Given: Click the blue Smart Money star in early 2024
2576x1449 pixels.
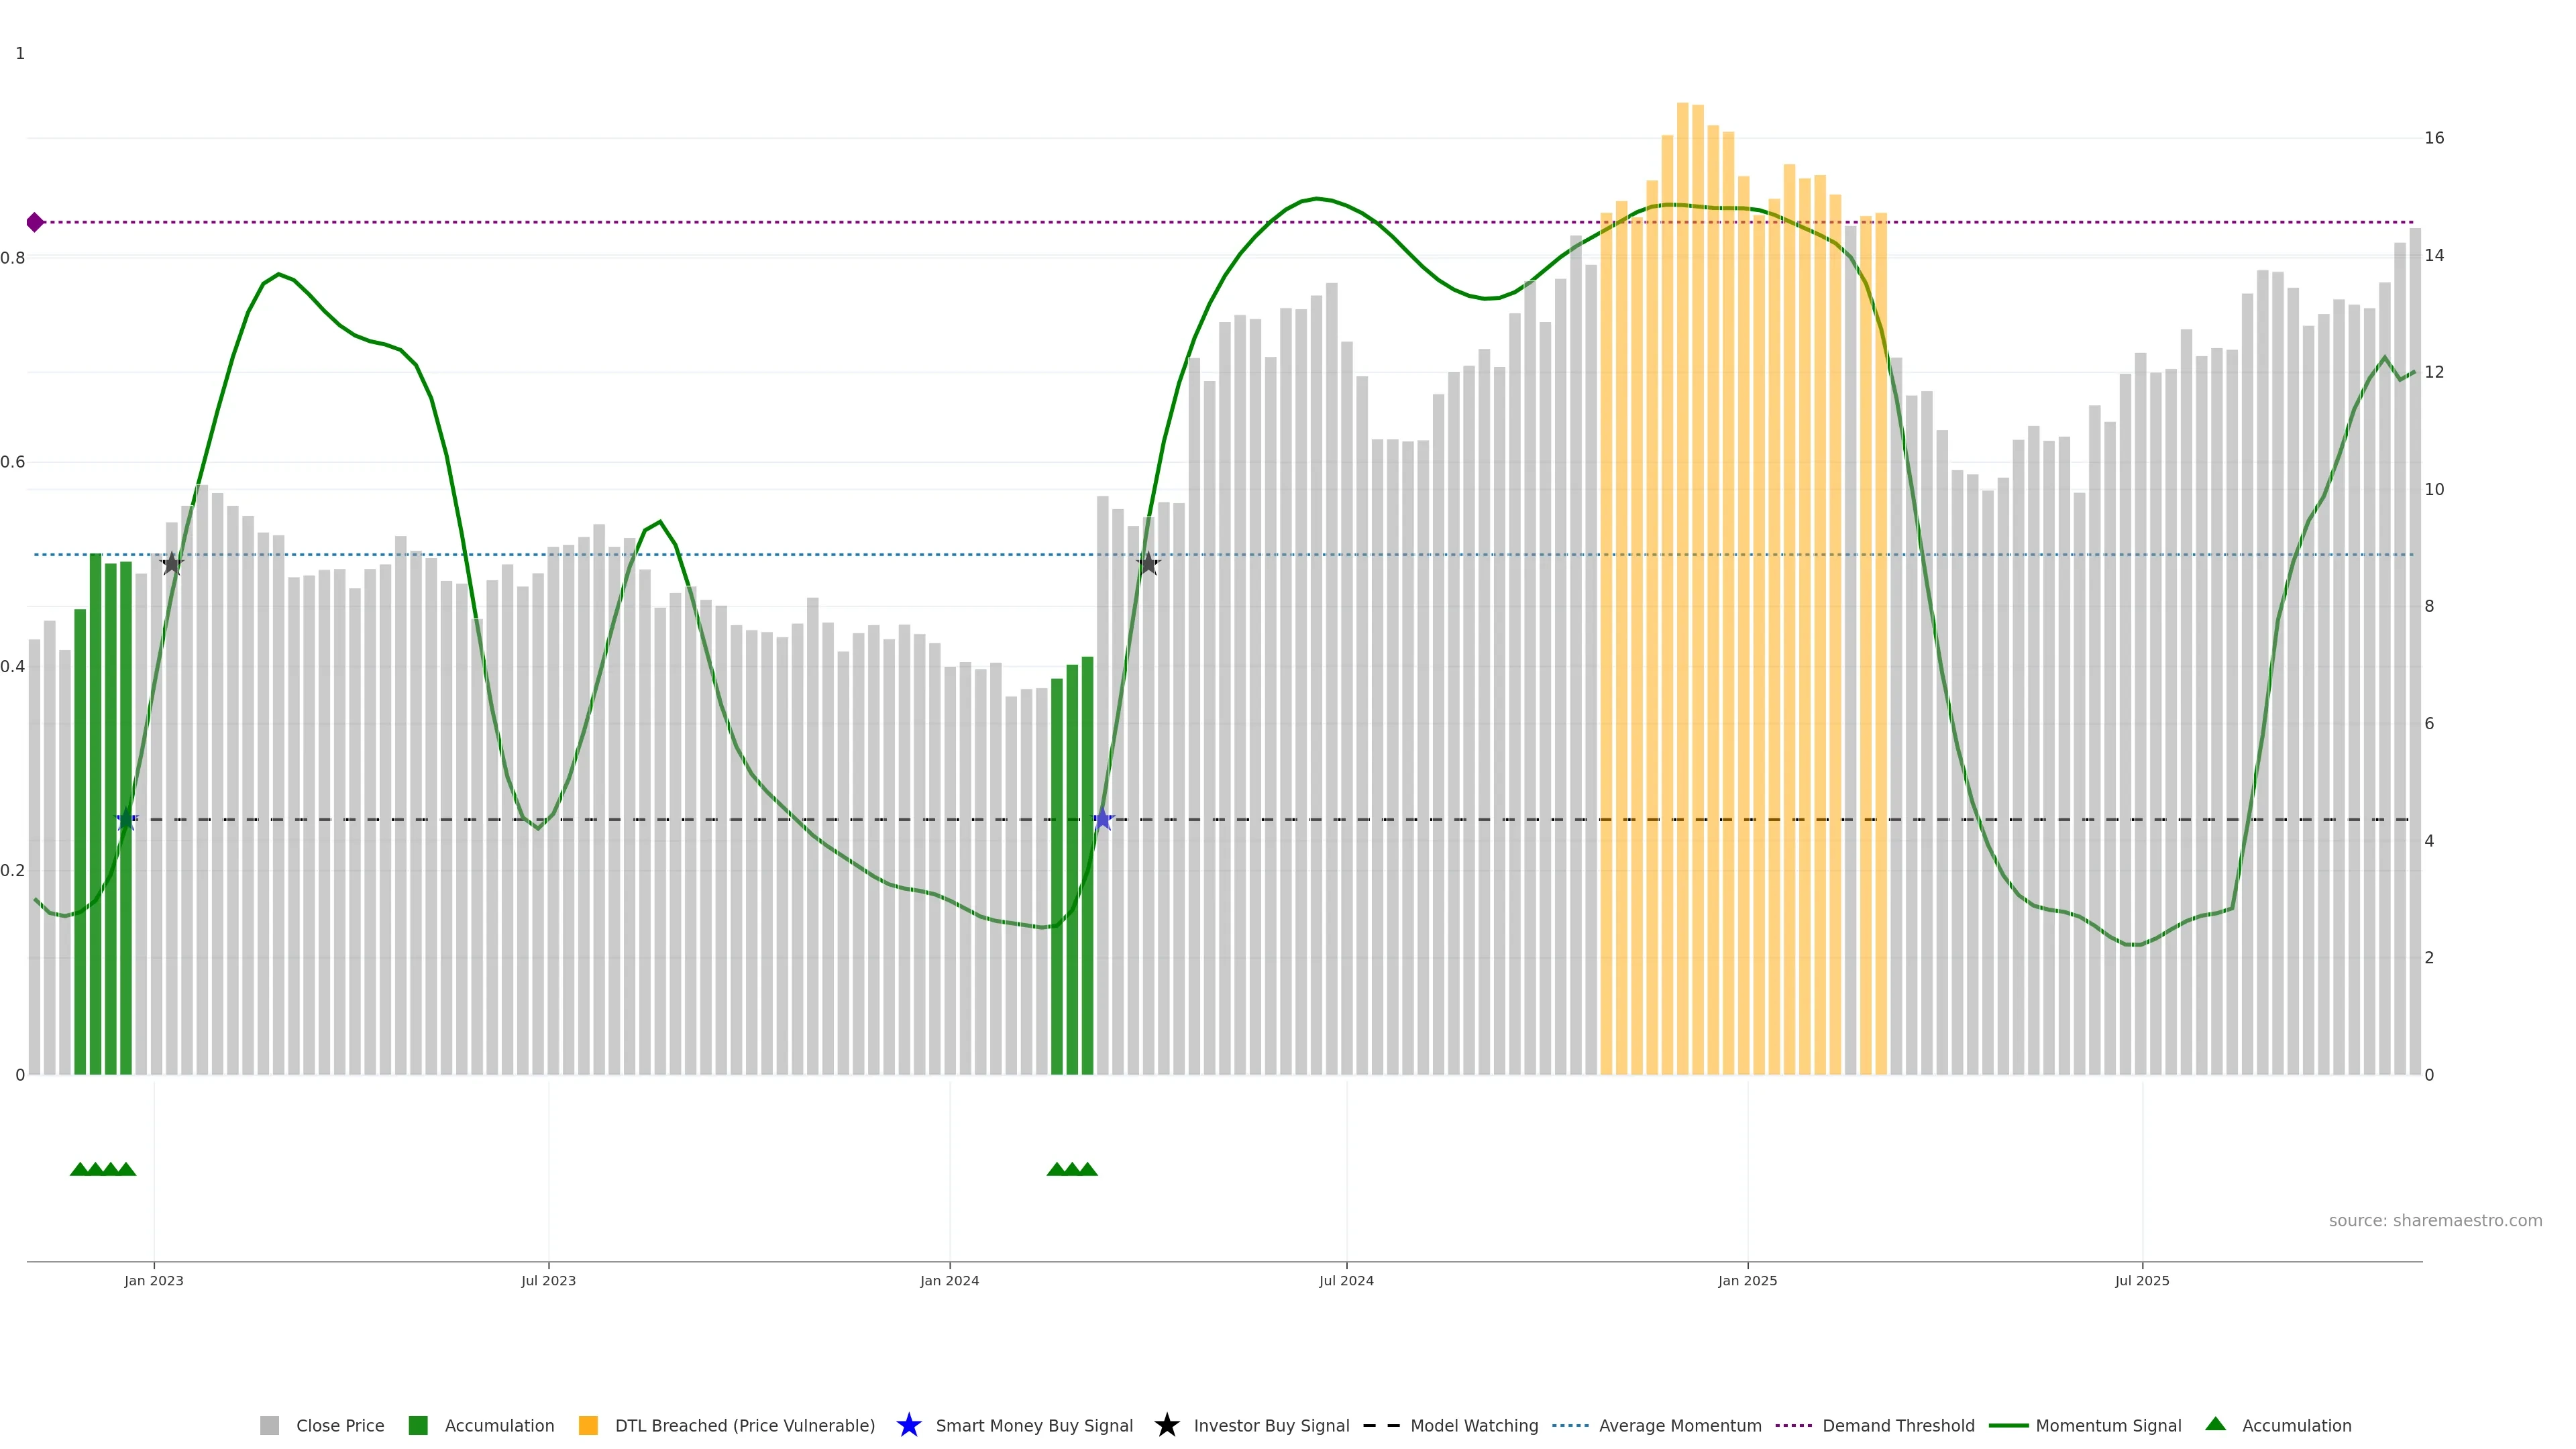Looking at the screenshot, I should [1102, 820].
